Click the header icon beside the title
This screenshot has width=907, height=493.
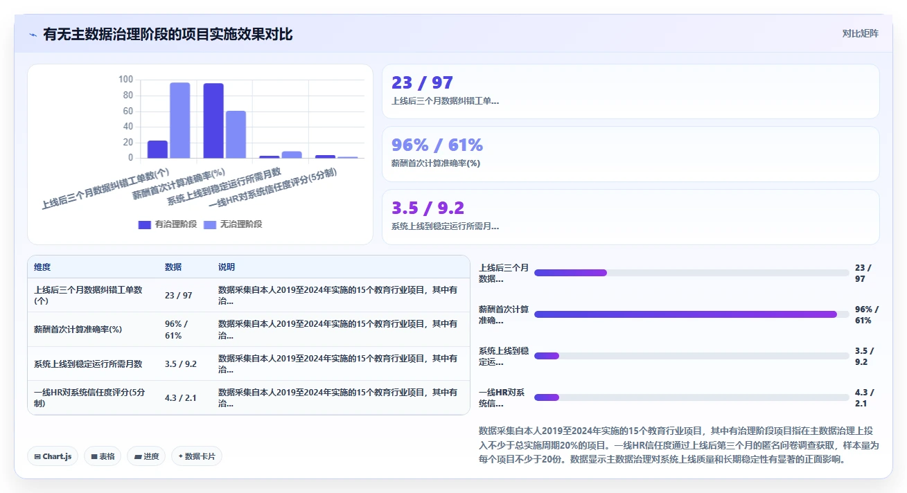coord(33,34)
